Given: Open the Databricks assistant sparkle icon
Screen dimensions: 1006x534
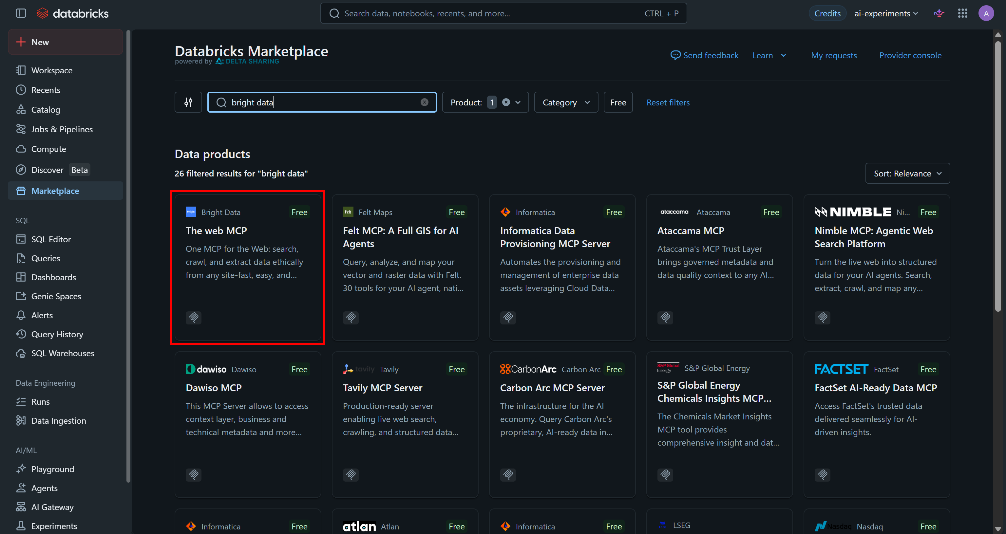Looking at the screenshot, I should [x=939, y=13].
